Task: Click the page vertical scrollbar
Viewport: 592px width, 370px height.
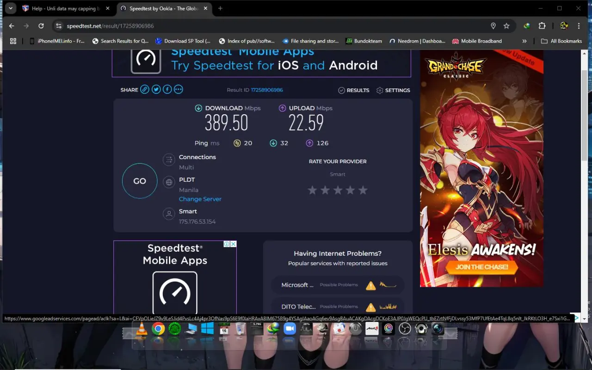Action: 584,116
